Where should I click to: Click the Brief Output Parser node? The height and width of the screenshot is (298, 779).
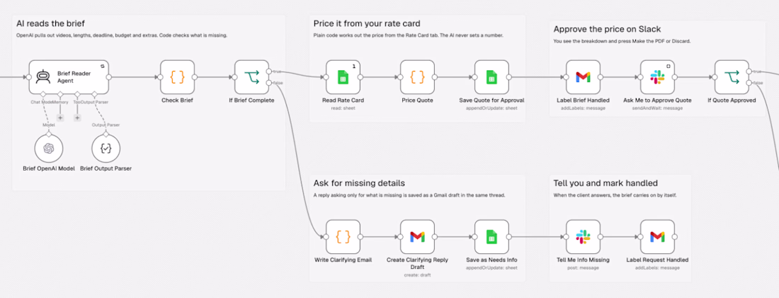point(106,148)
